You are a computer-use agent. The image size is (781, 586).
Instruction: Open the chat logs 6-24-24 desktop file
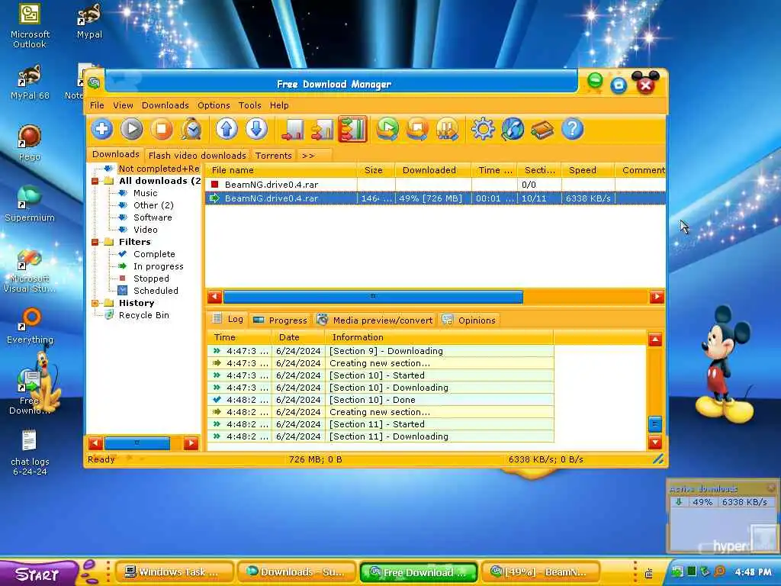coord(30,452)
